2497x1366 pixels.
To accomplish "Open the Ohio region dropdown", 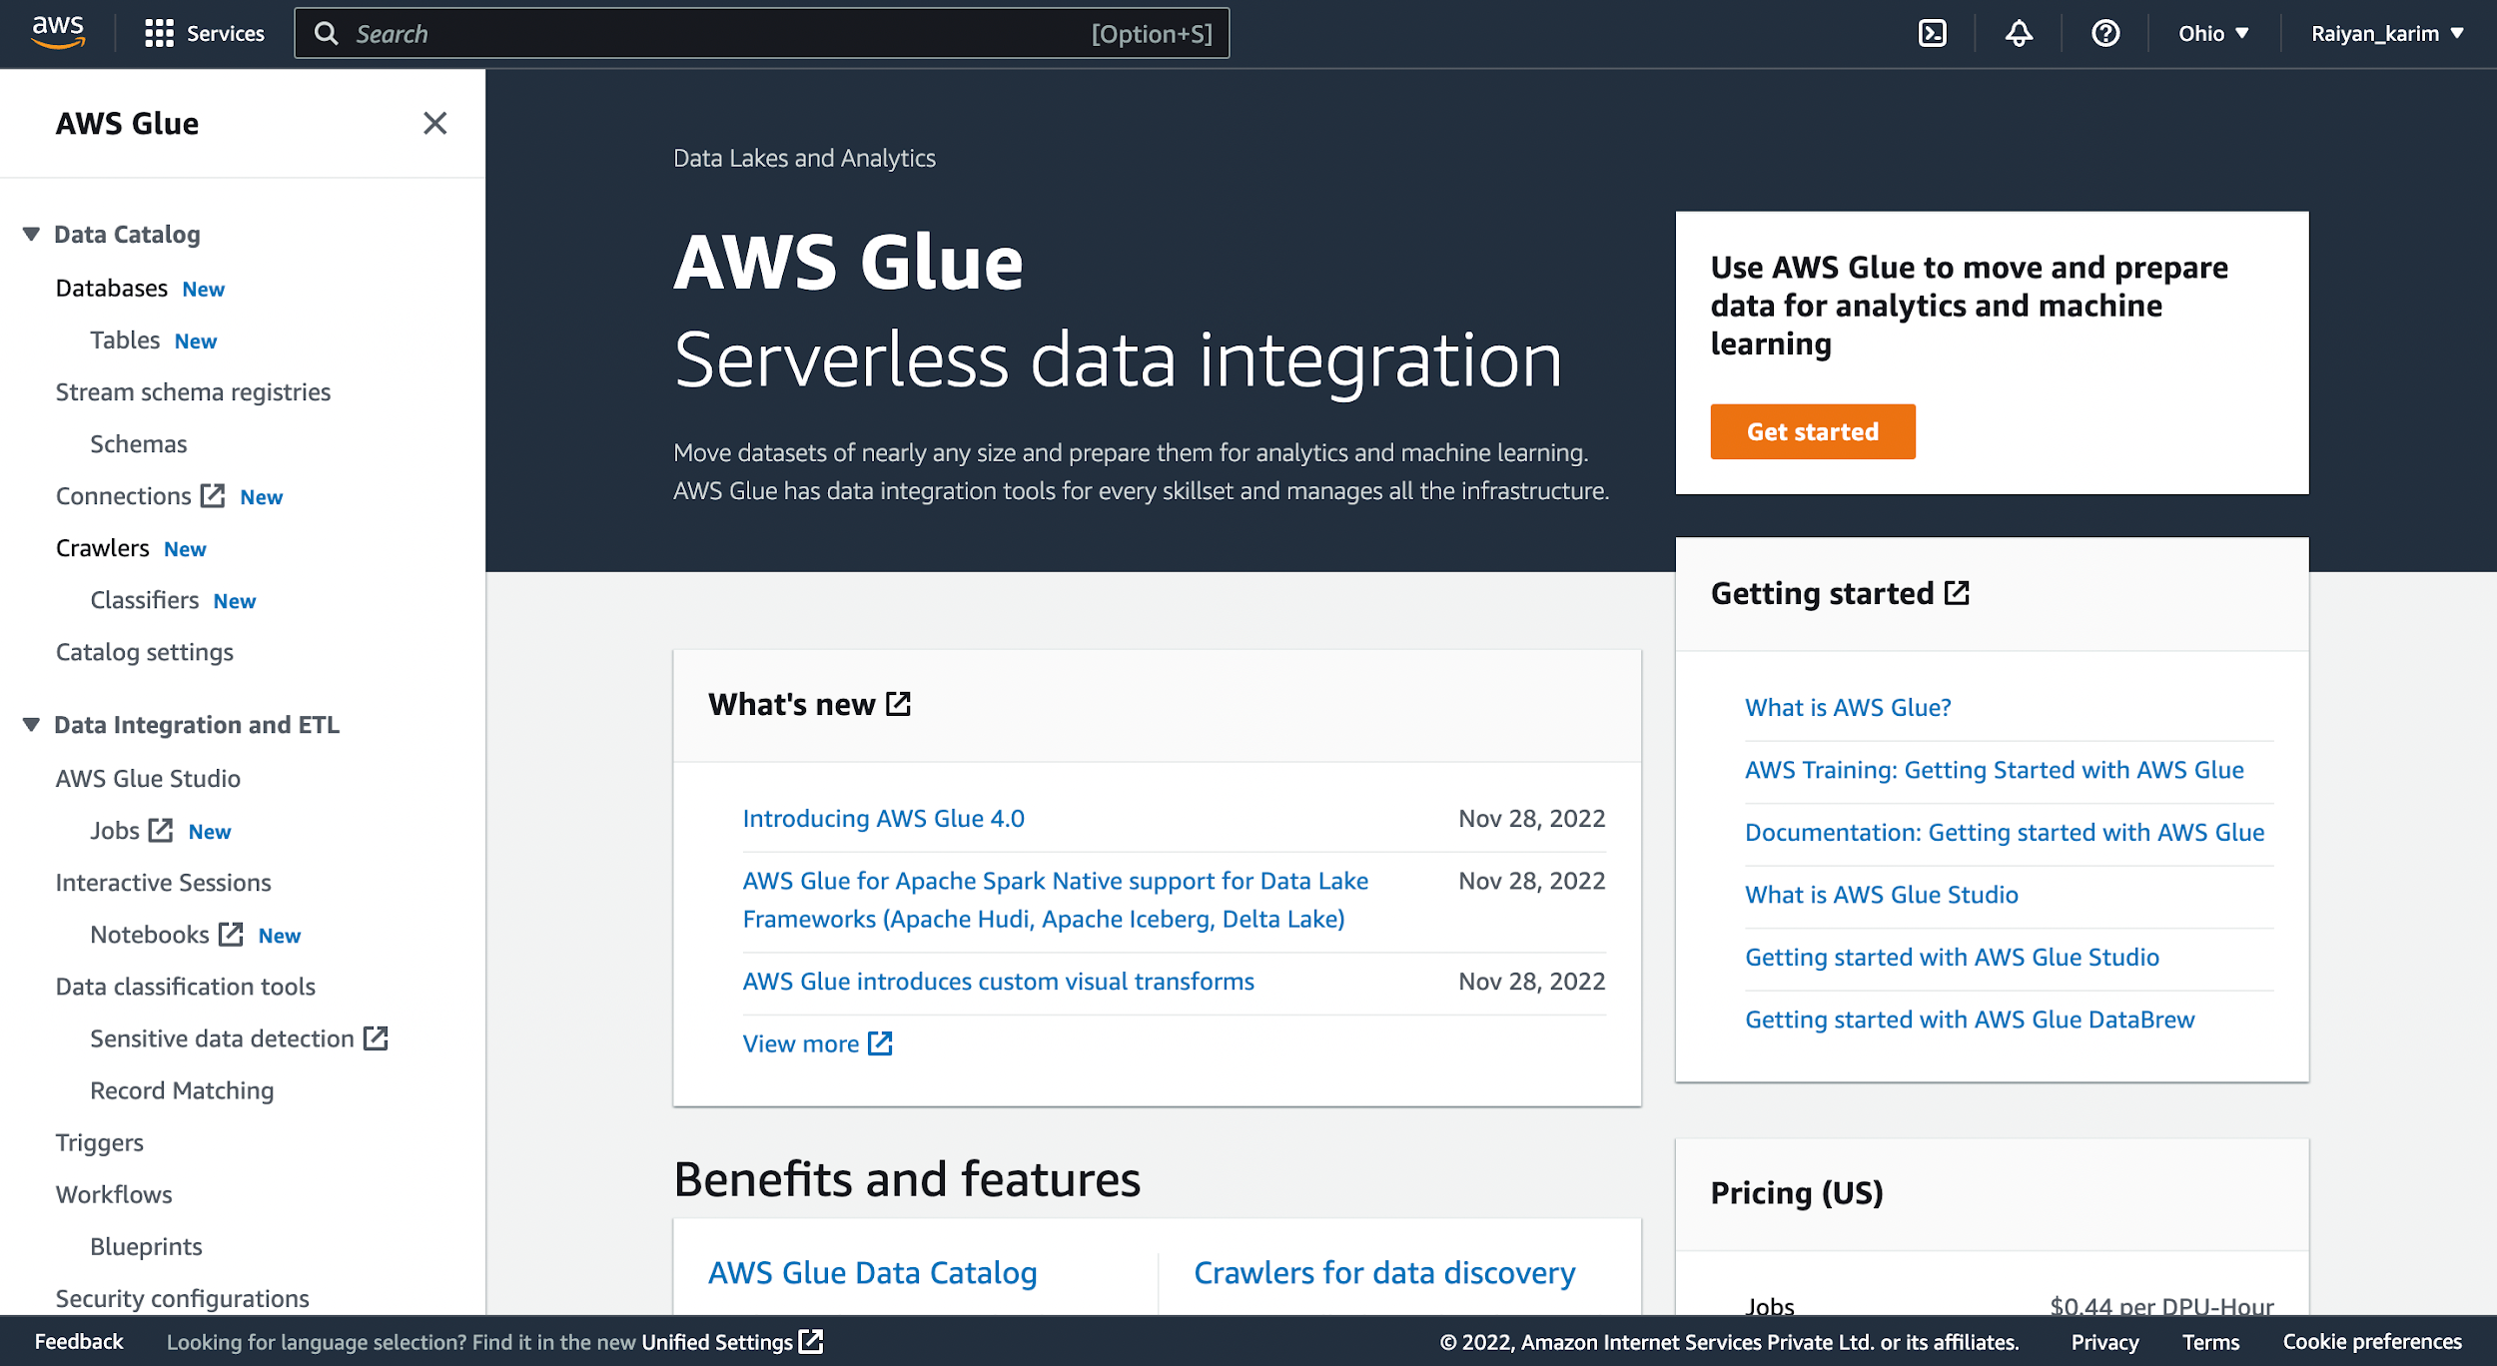I will (2213, 34).
